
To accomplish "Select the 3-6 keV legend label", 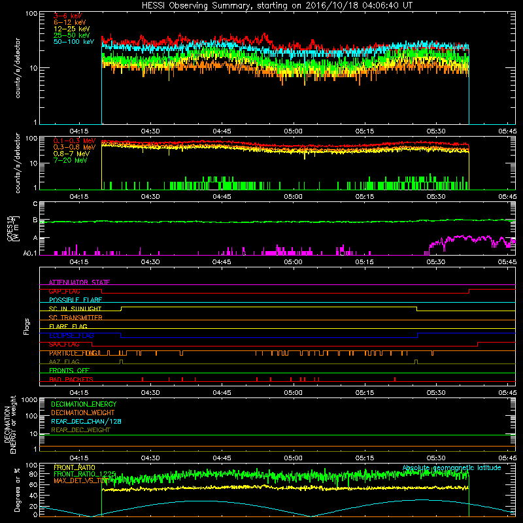I will pyautogui.click(x=68, y=16).
